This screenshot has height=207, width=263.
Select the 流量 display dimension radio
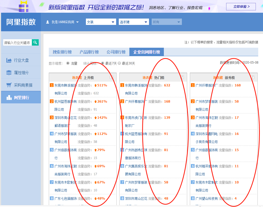coord(68,63)
